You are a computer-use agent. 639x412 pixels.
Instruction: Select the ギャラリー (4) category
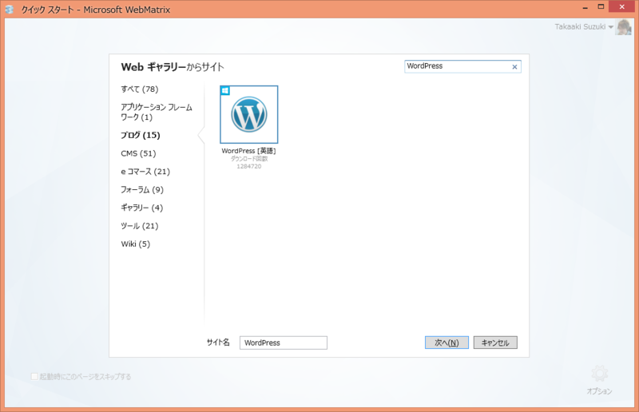coord(142,208)
